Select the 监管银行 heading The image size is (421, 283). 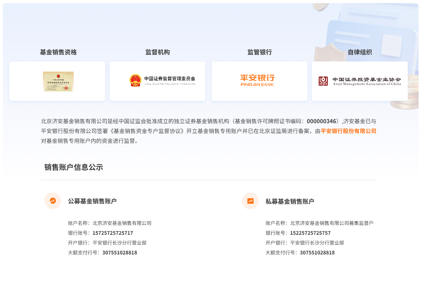(260, 52)
